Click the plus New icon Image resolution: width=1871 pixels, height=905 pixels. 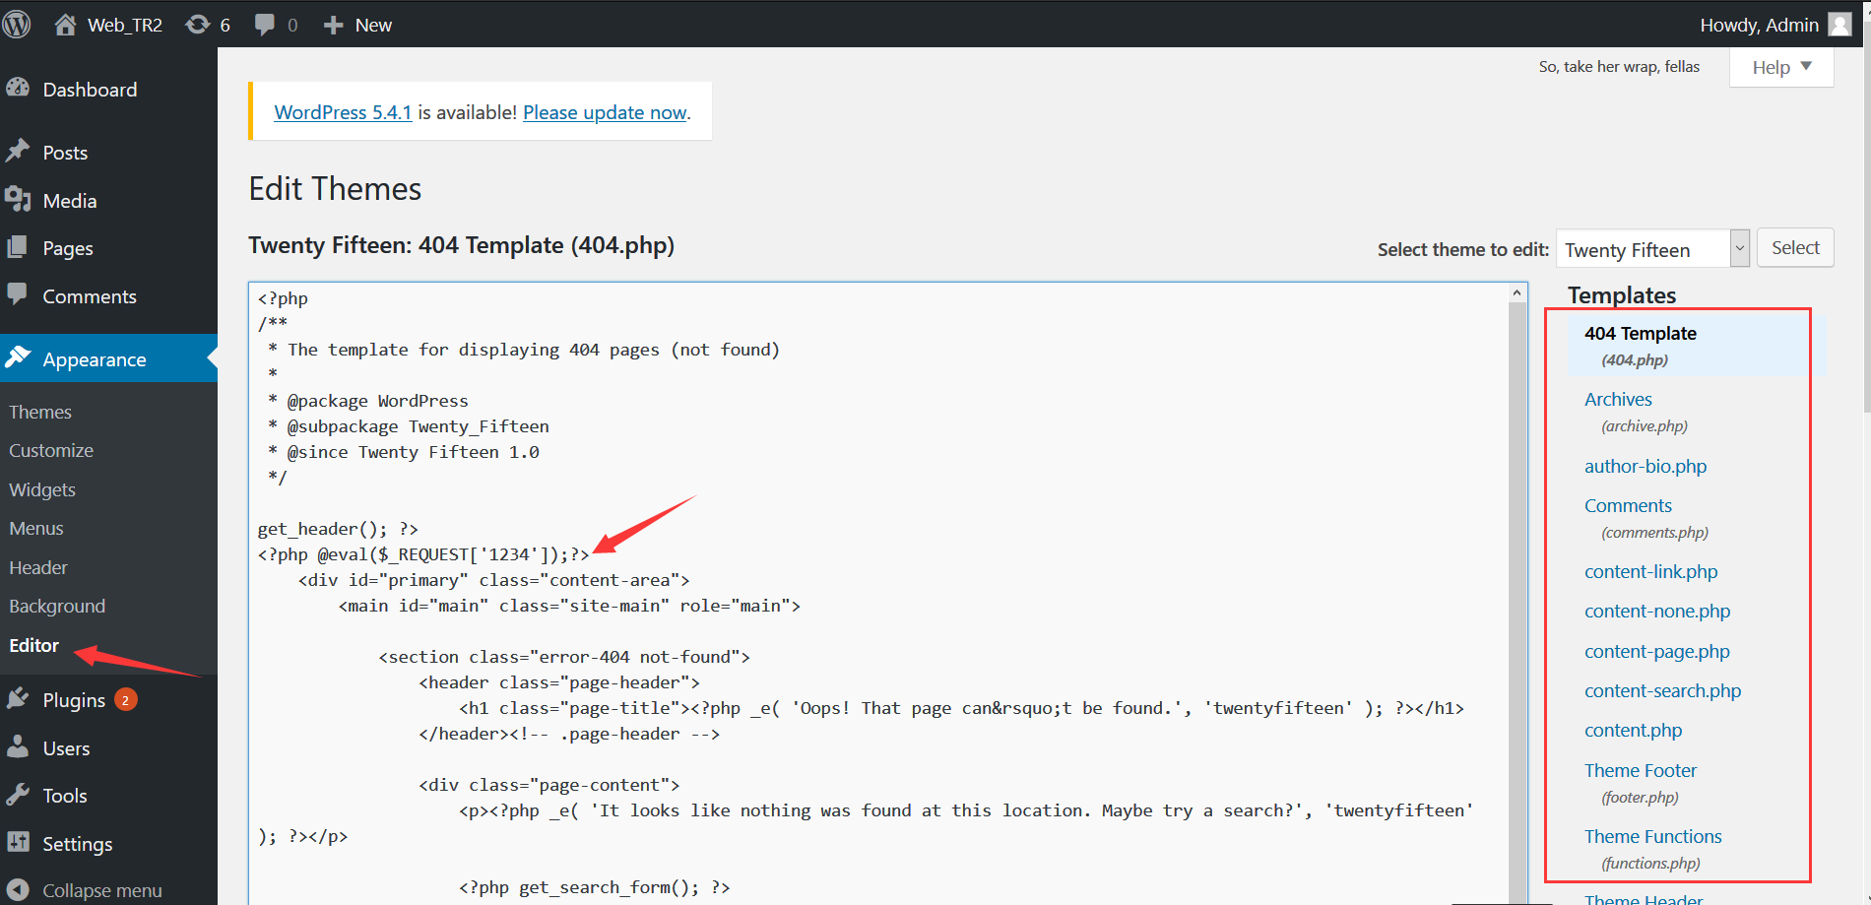tap(334, 25)
